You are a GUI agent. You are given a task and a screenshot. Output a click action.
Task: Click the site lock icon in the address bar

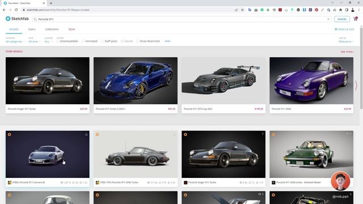click(x=24, y=10)
